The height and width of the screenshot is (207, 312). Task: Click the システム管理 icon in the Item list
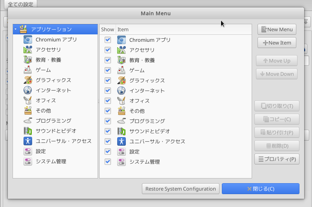click(122, 162)
